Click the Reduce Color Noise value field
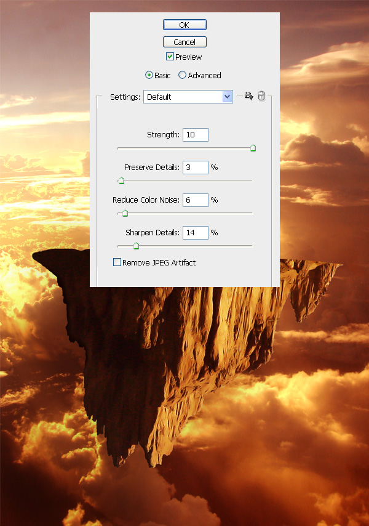The height and width of the screenshot is (526, 369). 196,200
